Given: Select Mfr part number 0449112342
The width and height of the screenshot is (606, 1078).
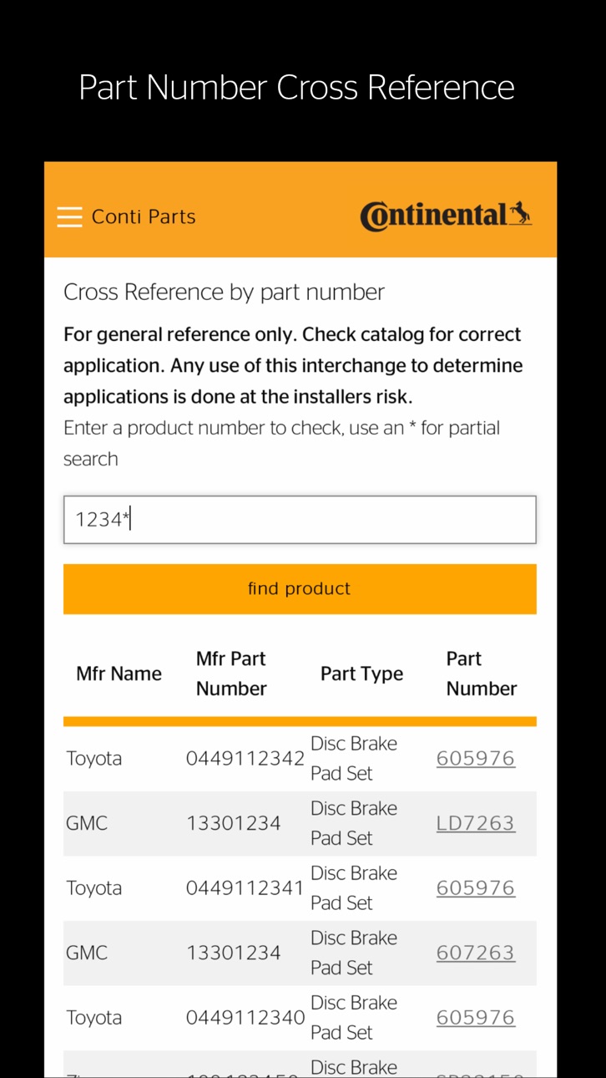Looking at the screenshot, I should coord(245,758).
